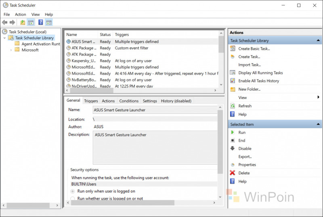Click the red Delete X icon
Screen dimensions: 323x217
tap(233, 173)
